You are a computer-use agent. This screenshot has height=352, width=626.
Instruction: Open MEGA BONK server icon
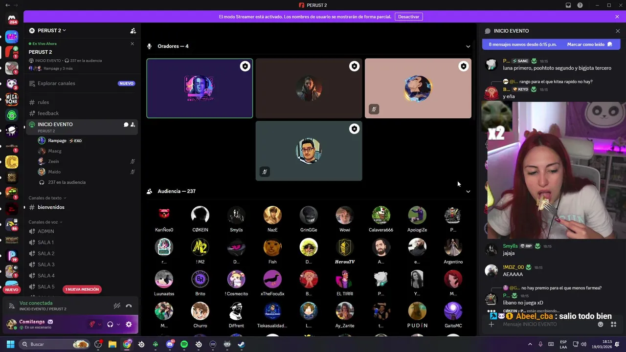click(x=12, y=99)
